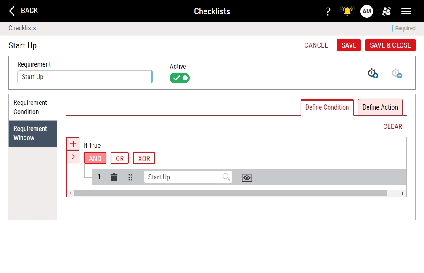Click the search magnifier in Start Up field
This screenshot has width=424, height=273.
226,177
